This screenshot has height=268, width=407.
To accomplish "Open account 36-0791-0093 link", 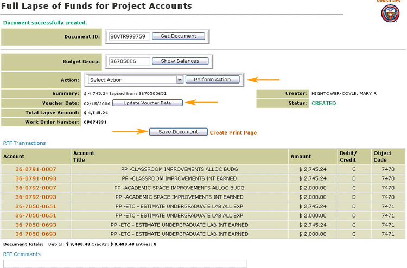I will (36, 178).
